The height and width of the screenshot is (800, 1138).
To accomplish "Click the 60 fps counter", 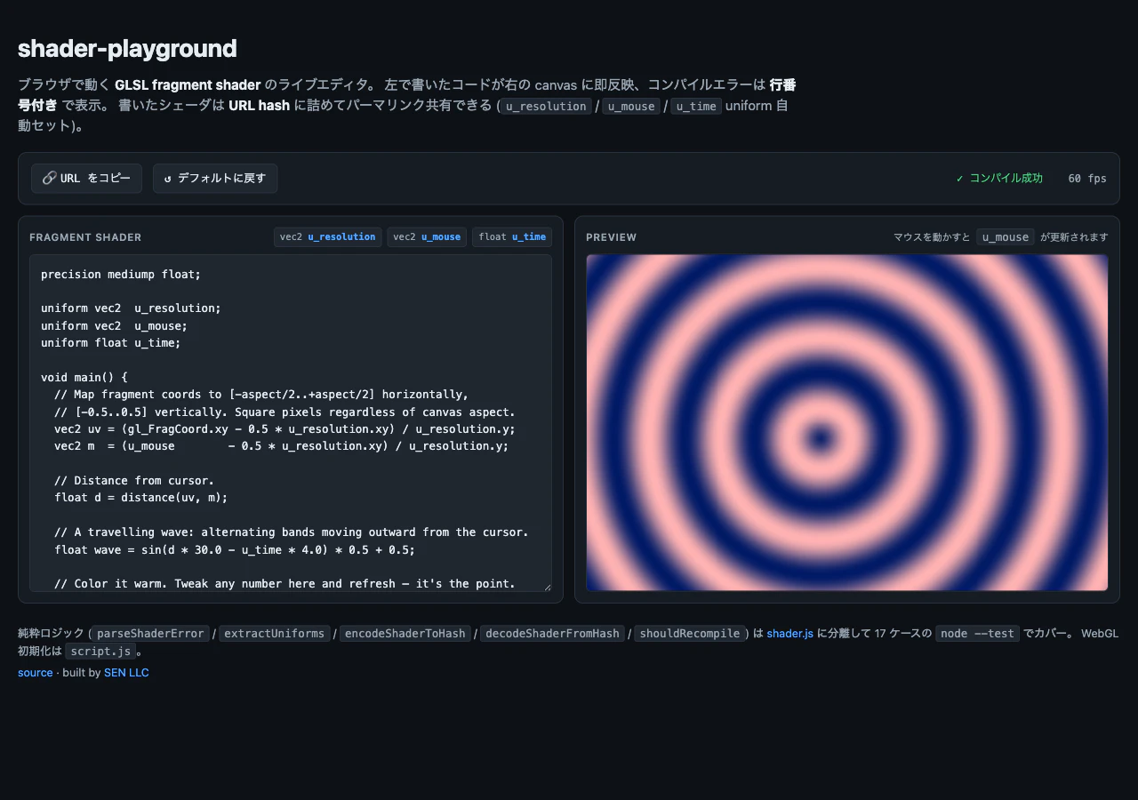I will [x=1087, y=179].
